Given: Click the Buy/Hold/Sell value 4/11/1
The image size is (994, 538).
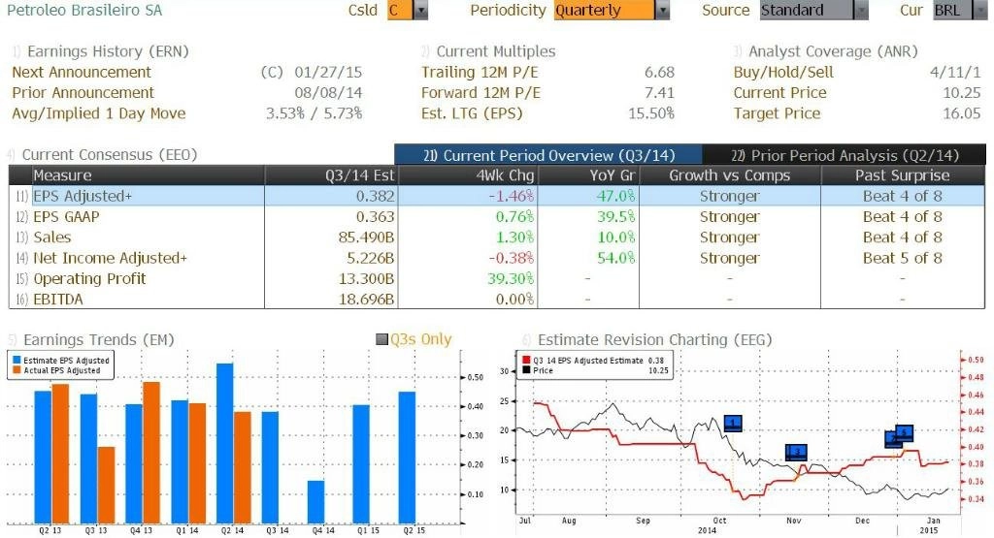Looking at the screenshot, I should coord(955,72).
